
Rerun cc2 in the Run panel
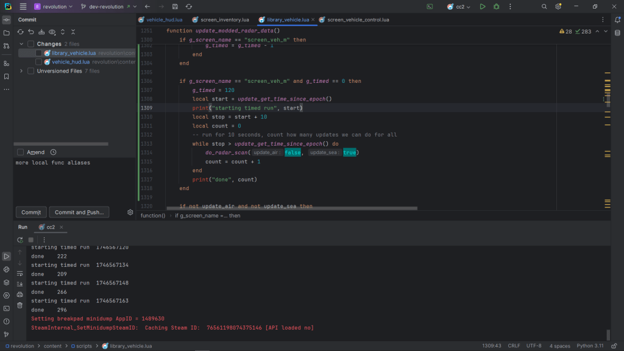pyautogui.click(x=20, y=239)
